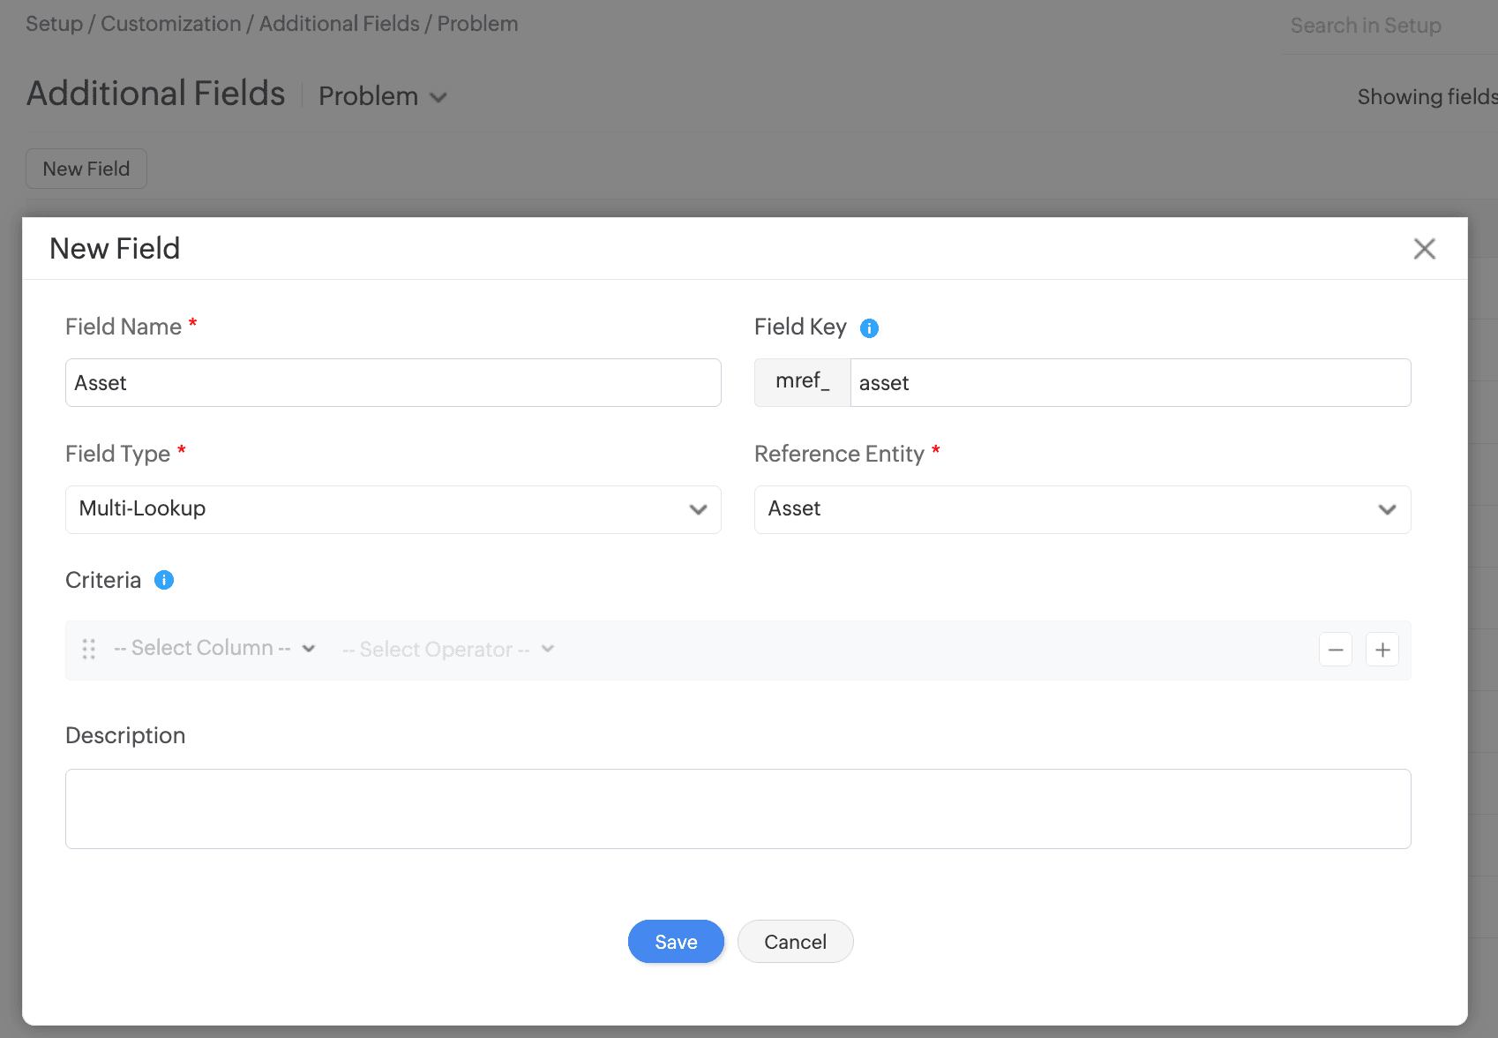The height and width of the screenshot is (1038, 1498).
Task: Go to Setup in breadcrumb
Action: (x=54, y=24)
